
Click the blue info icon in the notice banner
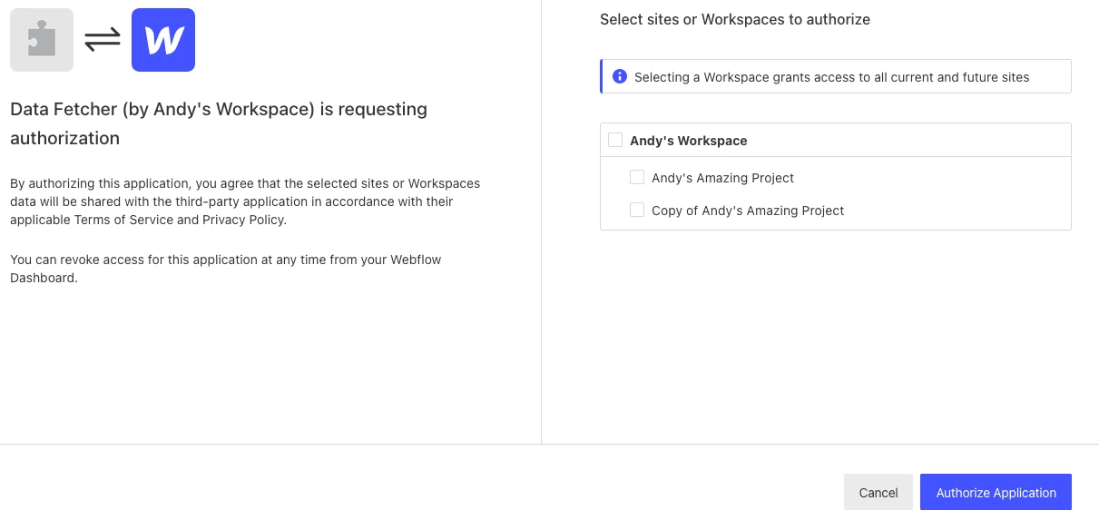pyautogui.click(x=620, y=76)
